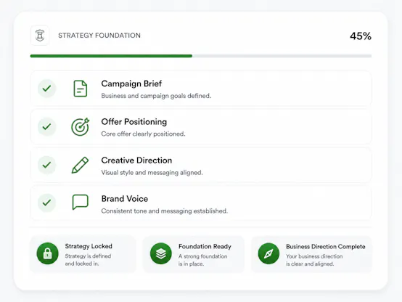Select the Foundation Ready badge text
The height and width of the screenshot is (302, 402).
tap(205, 247)
